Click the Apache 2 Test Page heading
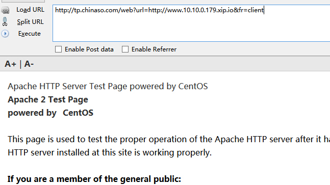The image size is (330, 185). tap(48, 100)
